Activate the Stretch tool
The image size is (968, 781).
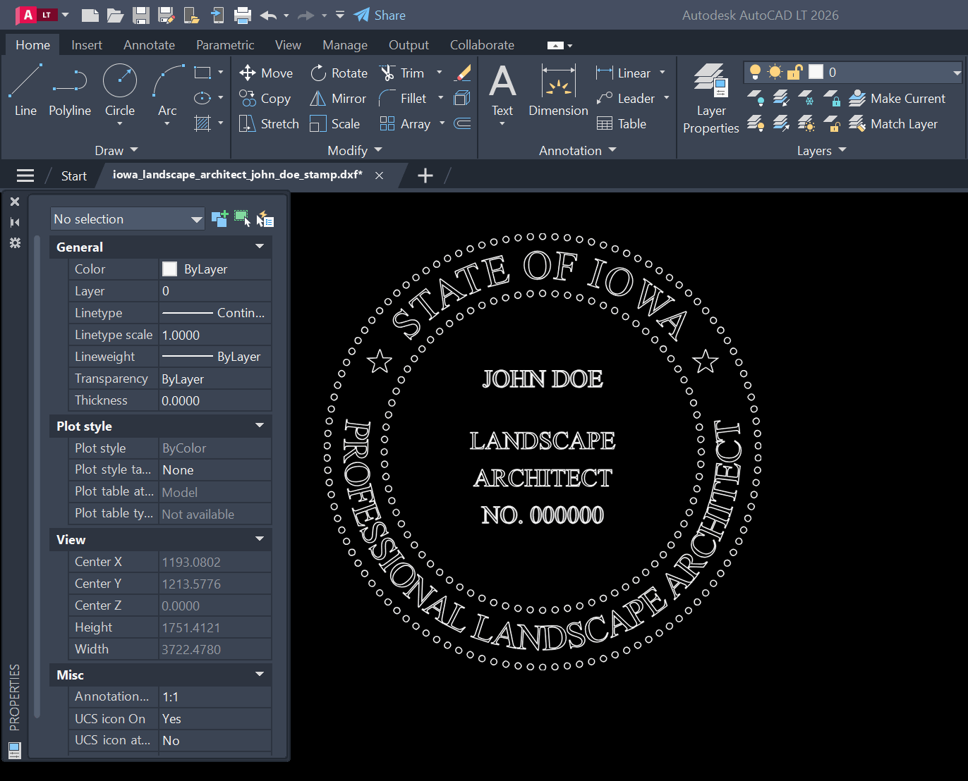click(x=269, y=123)
